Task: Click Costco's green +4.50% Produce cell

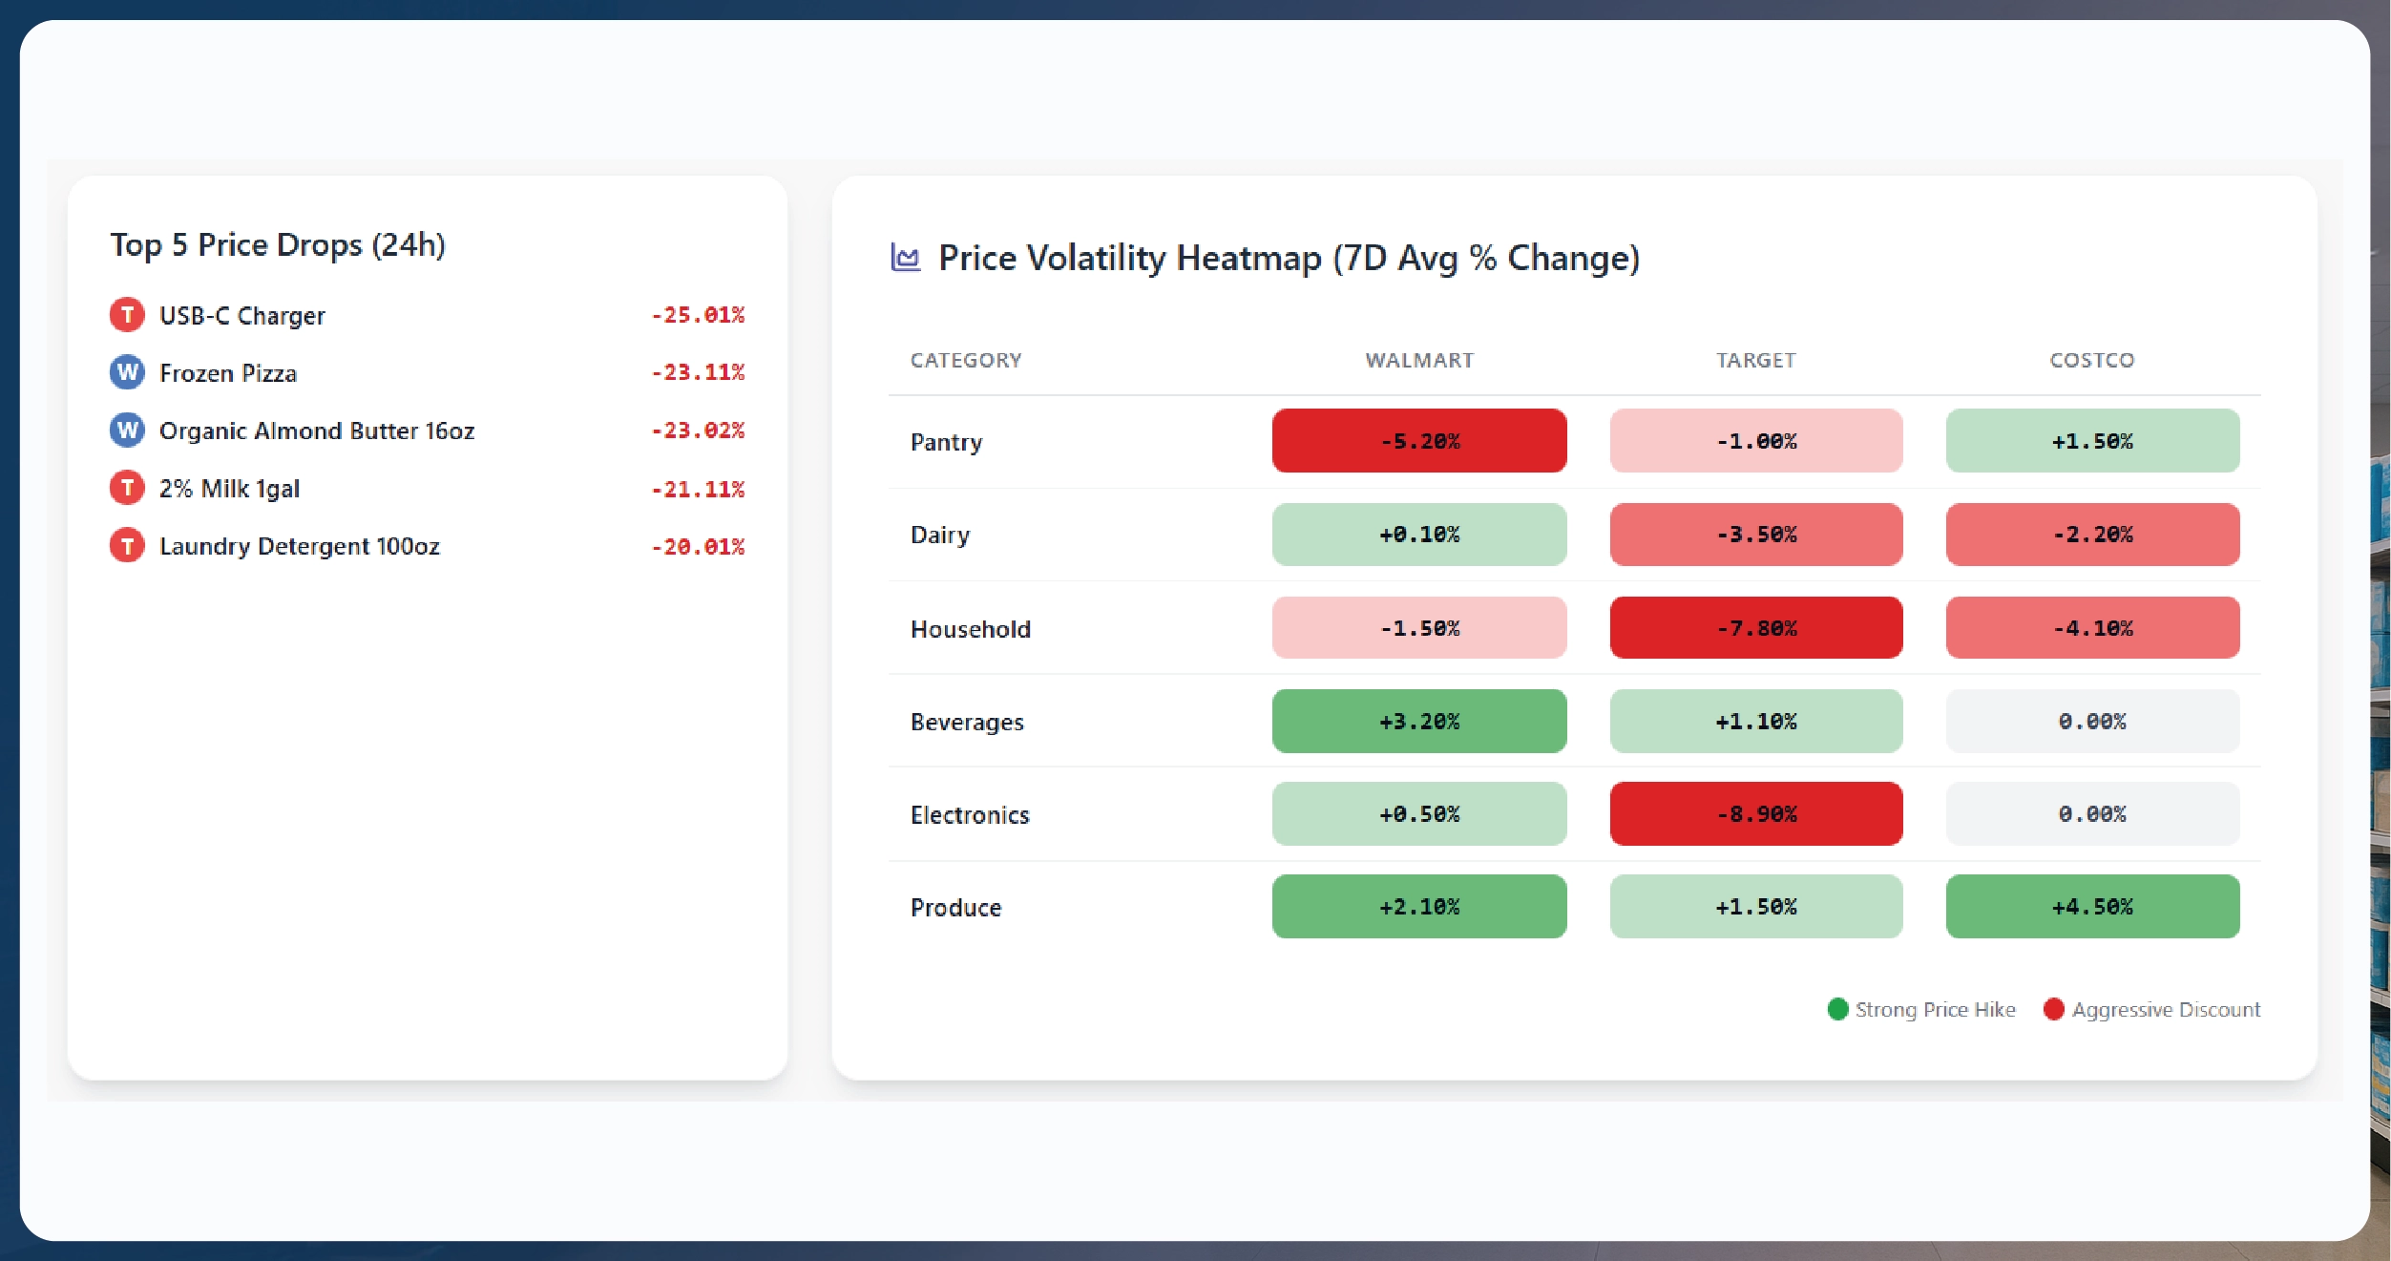Action: [x=2091, y=906]
